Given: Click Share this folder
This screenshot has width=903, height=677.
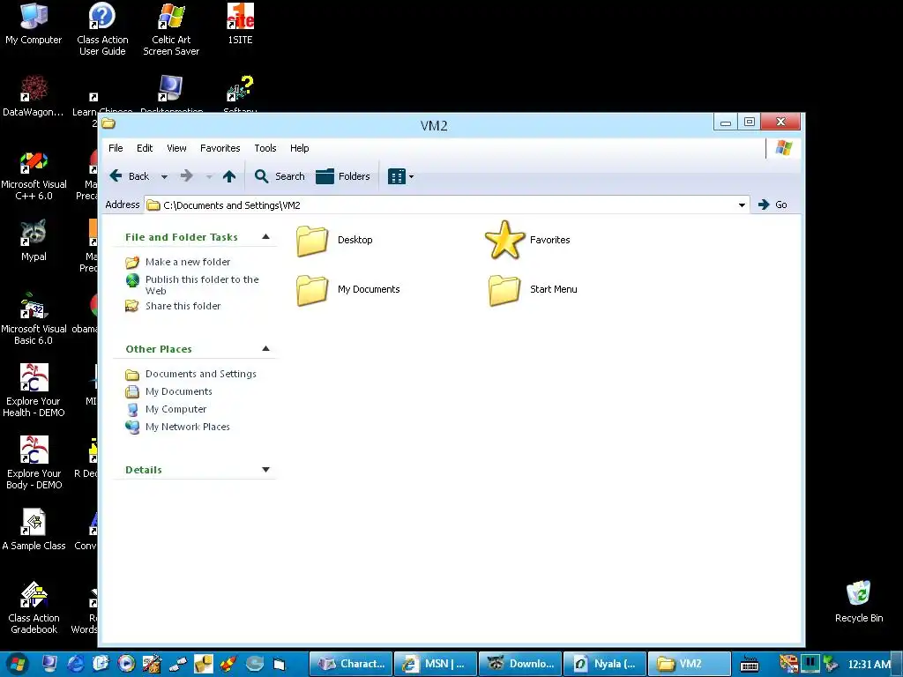Looking at the screenshot, I should (x=183, y=306).
